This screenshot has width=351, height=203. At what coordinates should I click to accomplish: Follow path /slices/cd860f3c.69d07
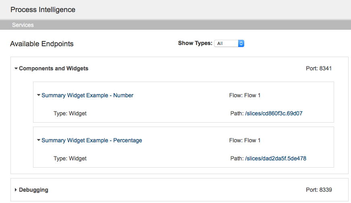click(274, 113)
